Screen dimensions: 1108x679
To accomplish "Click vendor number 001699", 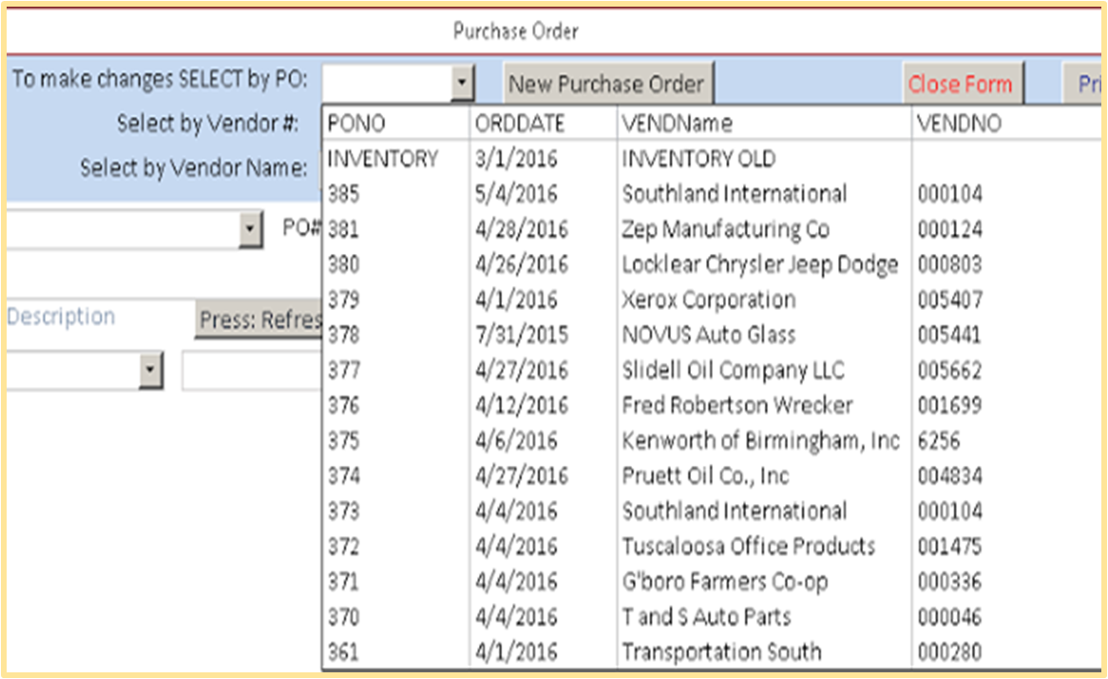I will 950,405.
